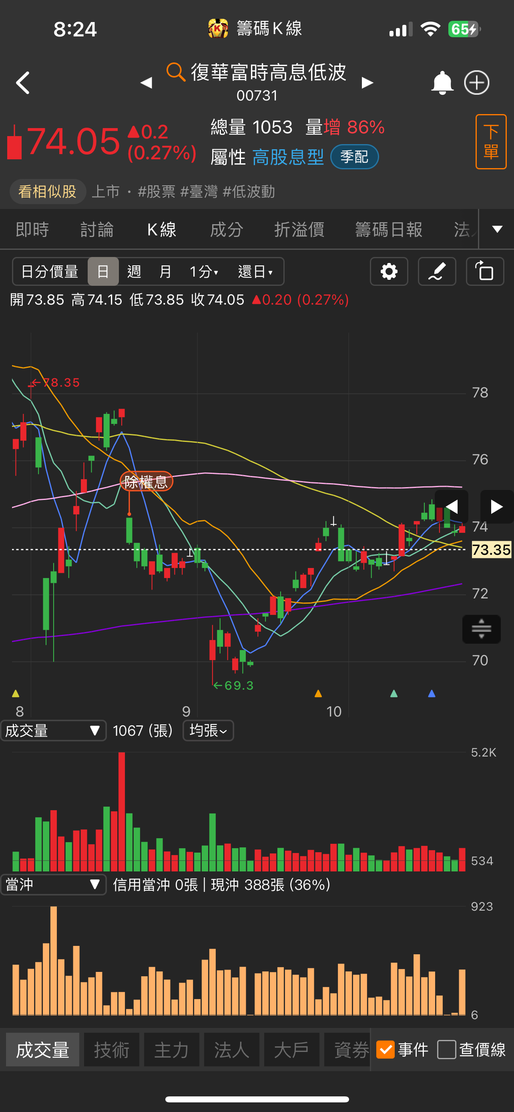Open chart settings gear icon

click(x=389, y=271)
